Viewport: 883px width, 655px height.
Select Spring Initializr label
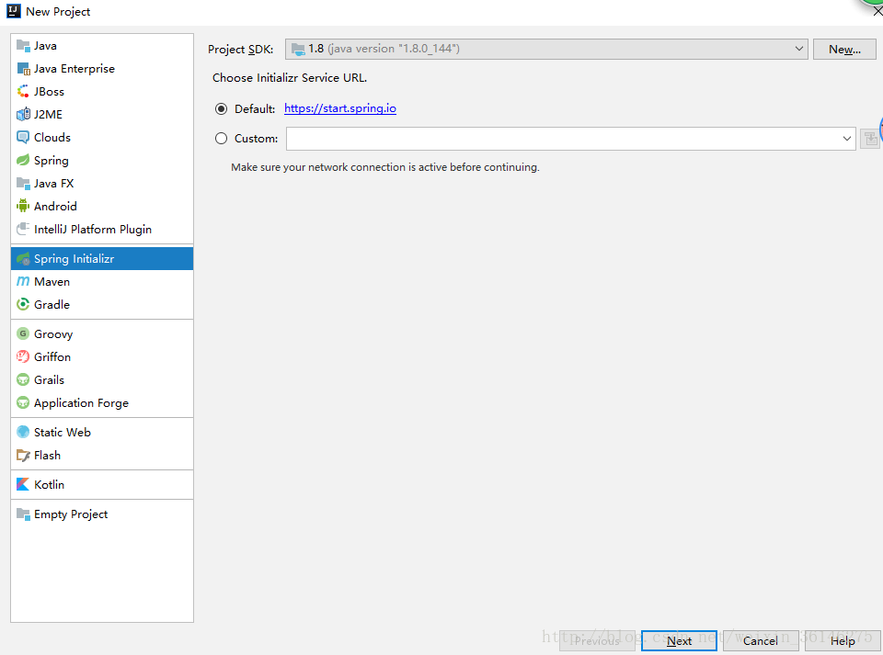click(x=74, y=259)
